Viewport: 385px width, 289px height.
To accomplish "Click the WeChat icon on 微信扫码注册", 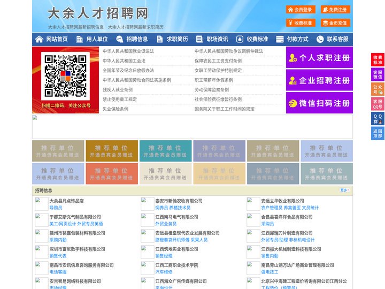I will pyautogui.click(x=292, y=103).
